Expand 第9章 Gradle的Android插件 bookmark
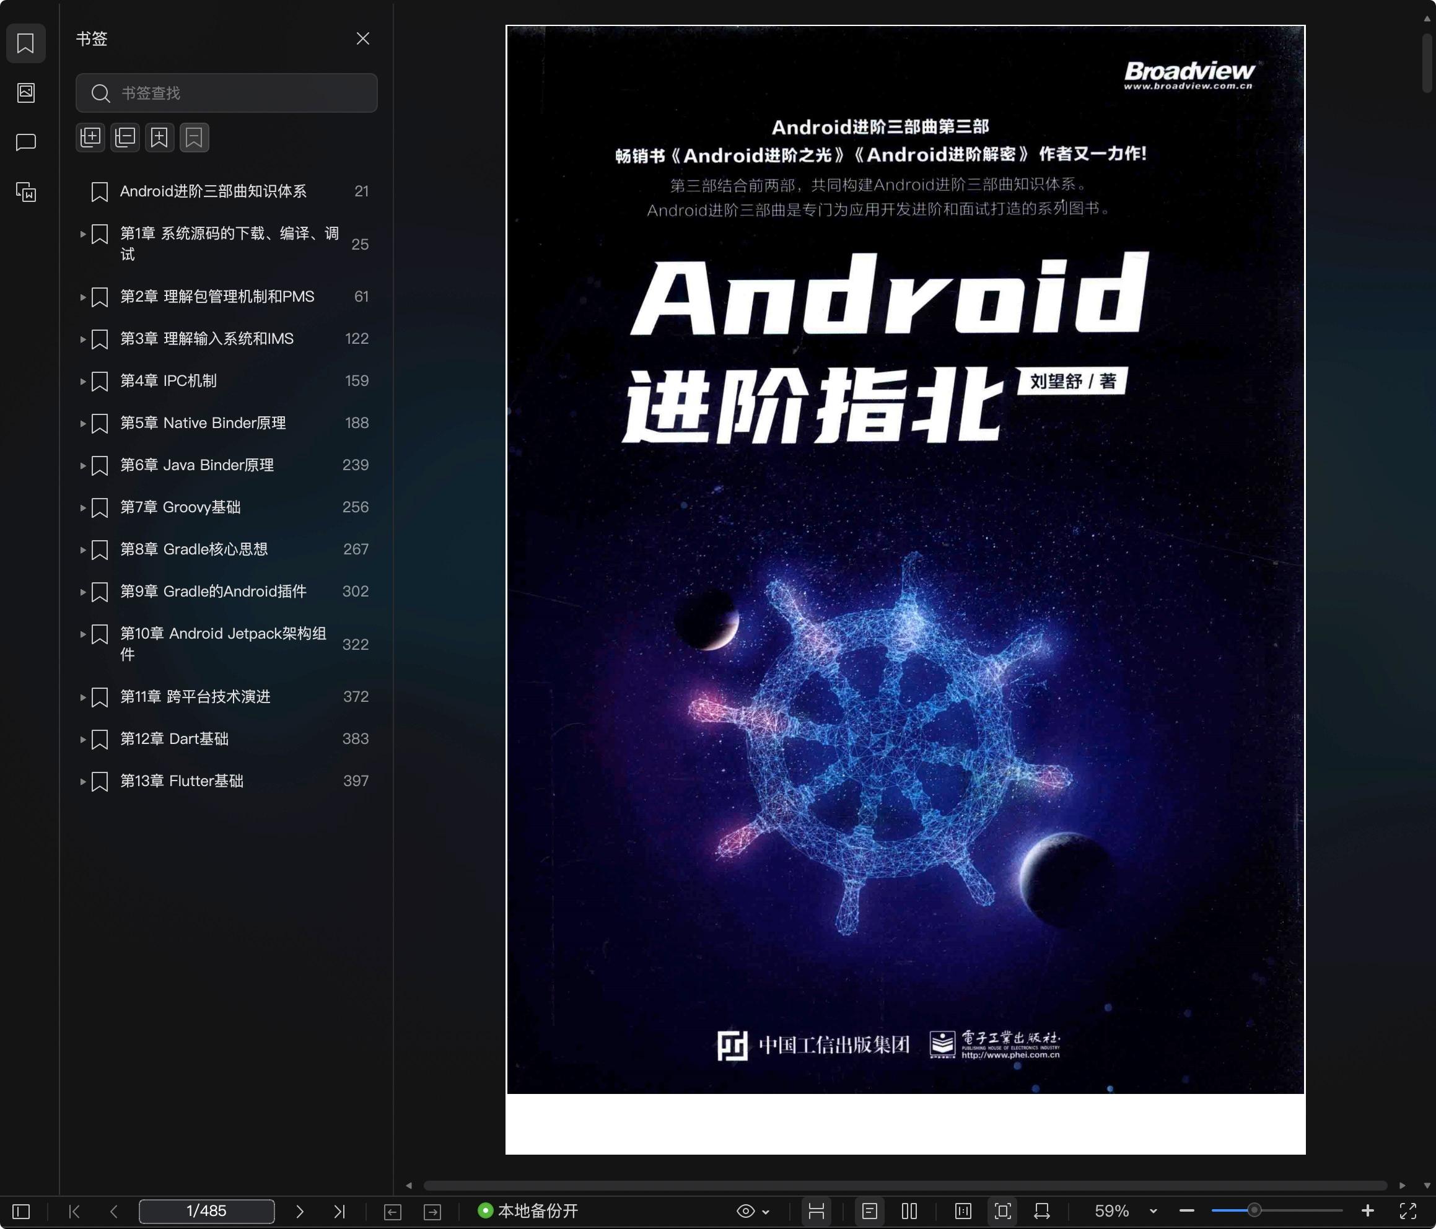 [82, 592]
